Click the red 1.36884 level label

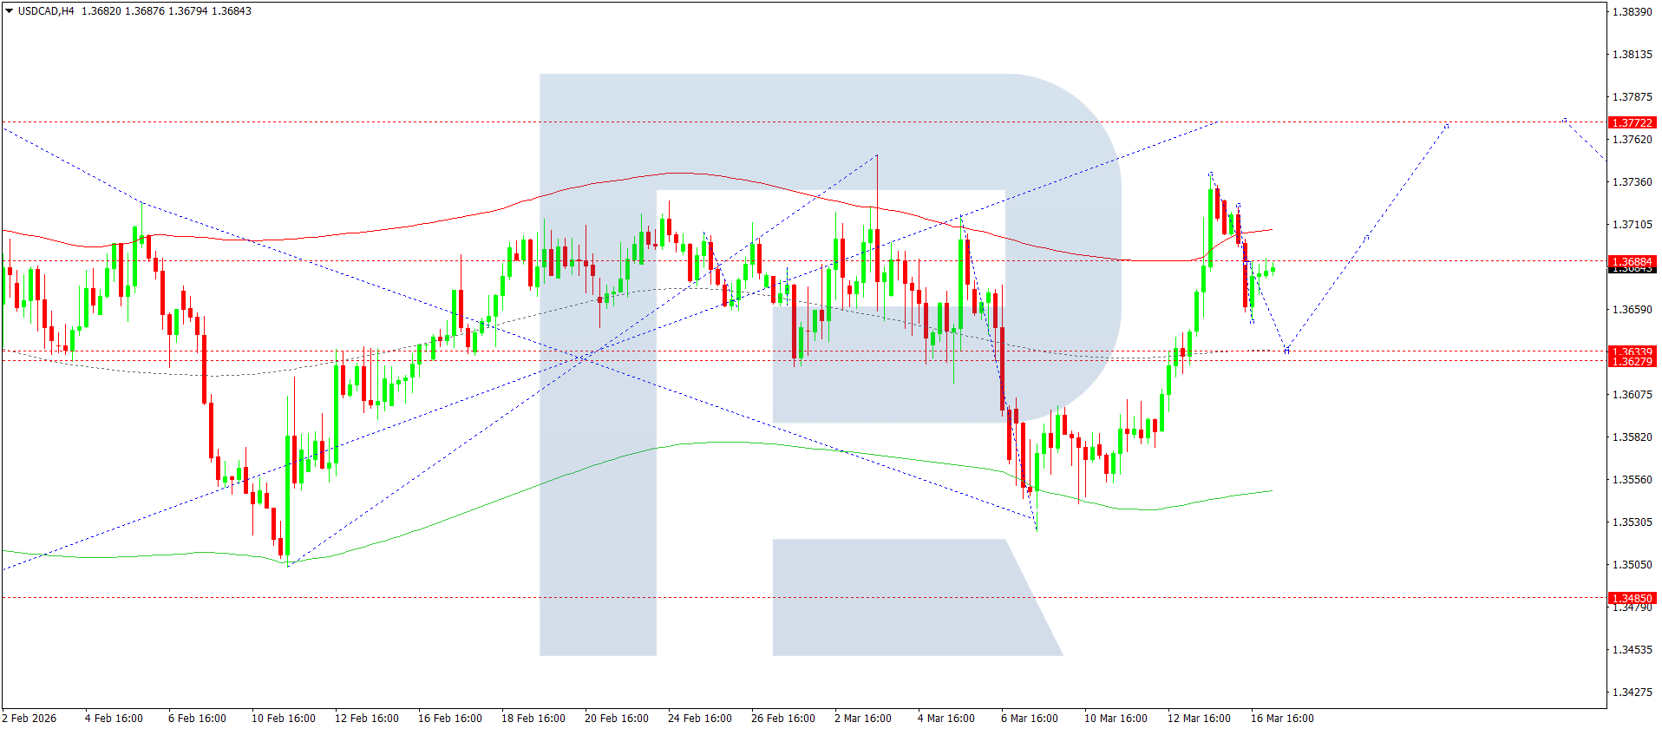[1632, 261]
